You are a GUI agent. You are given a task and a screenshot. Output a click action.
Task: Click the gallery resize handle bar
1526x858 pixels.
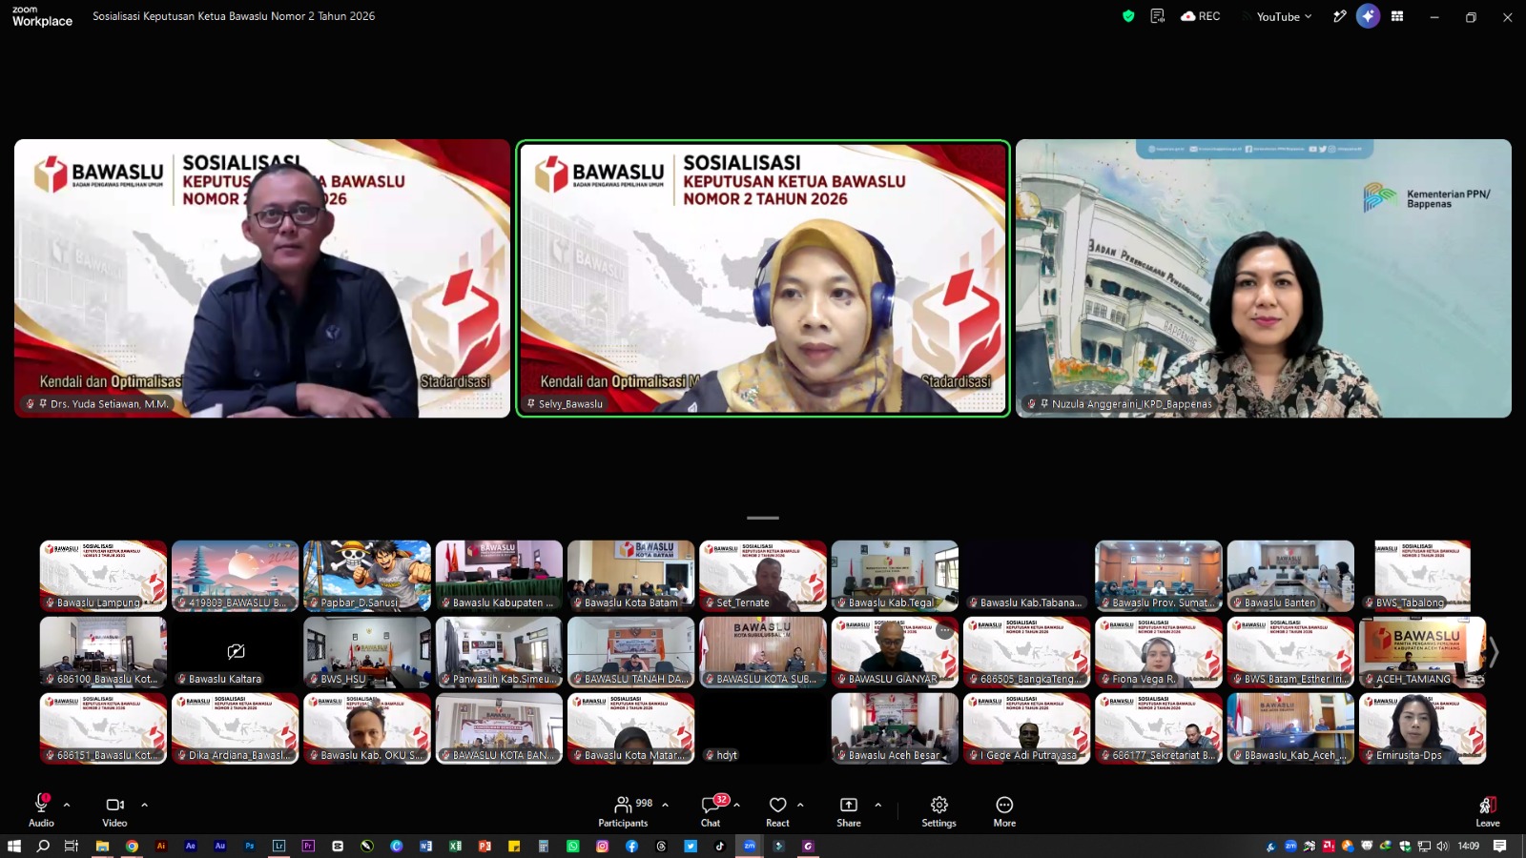click(763, 518)
